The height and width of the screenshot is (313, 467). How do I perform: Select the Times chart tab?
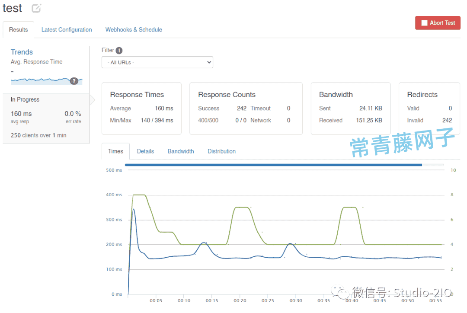tap(115, 151)
